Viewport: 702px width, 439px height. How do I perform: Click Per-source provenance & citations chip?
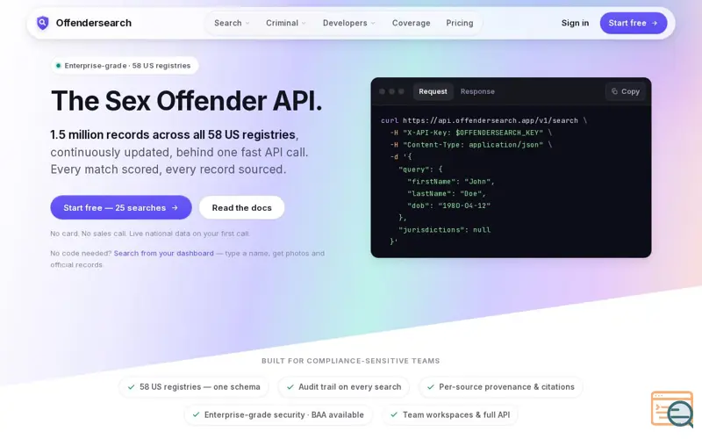[x=500, y=387]
